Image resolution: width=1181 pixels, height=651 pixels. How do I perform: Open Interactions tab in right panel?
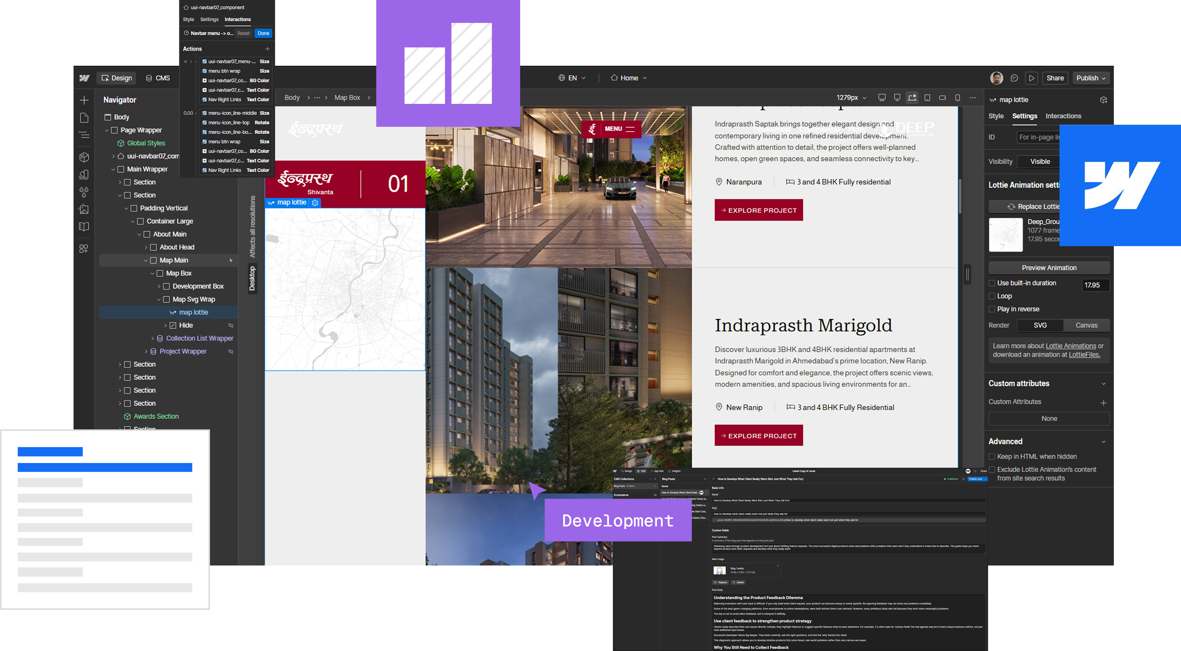1063,116
